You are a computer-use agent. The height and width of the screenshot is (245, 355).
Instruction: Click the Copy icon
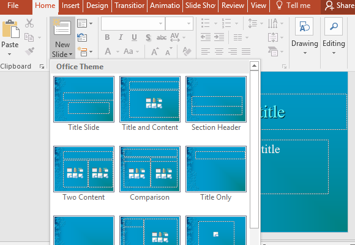coord(29,37)
